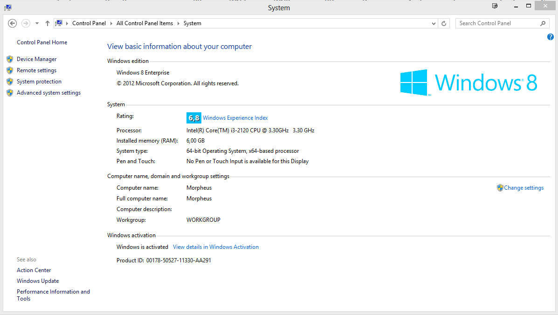Open the Windows Experience Index link

tap(235, 118)
